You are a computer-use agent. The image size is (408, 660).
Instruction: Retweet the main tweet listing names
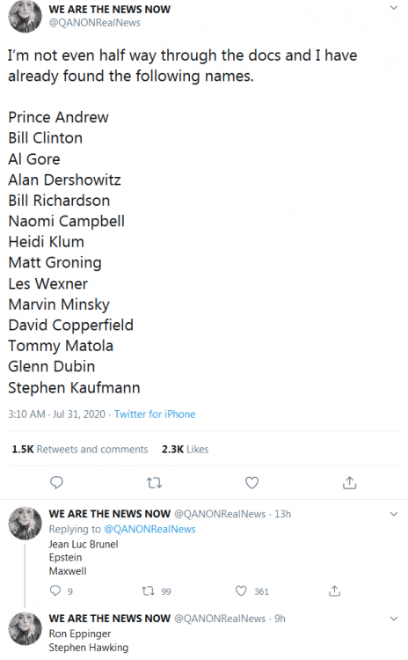click(155, 483)
